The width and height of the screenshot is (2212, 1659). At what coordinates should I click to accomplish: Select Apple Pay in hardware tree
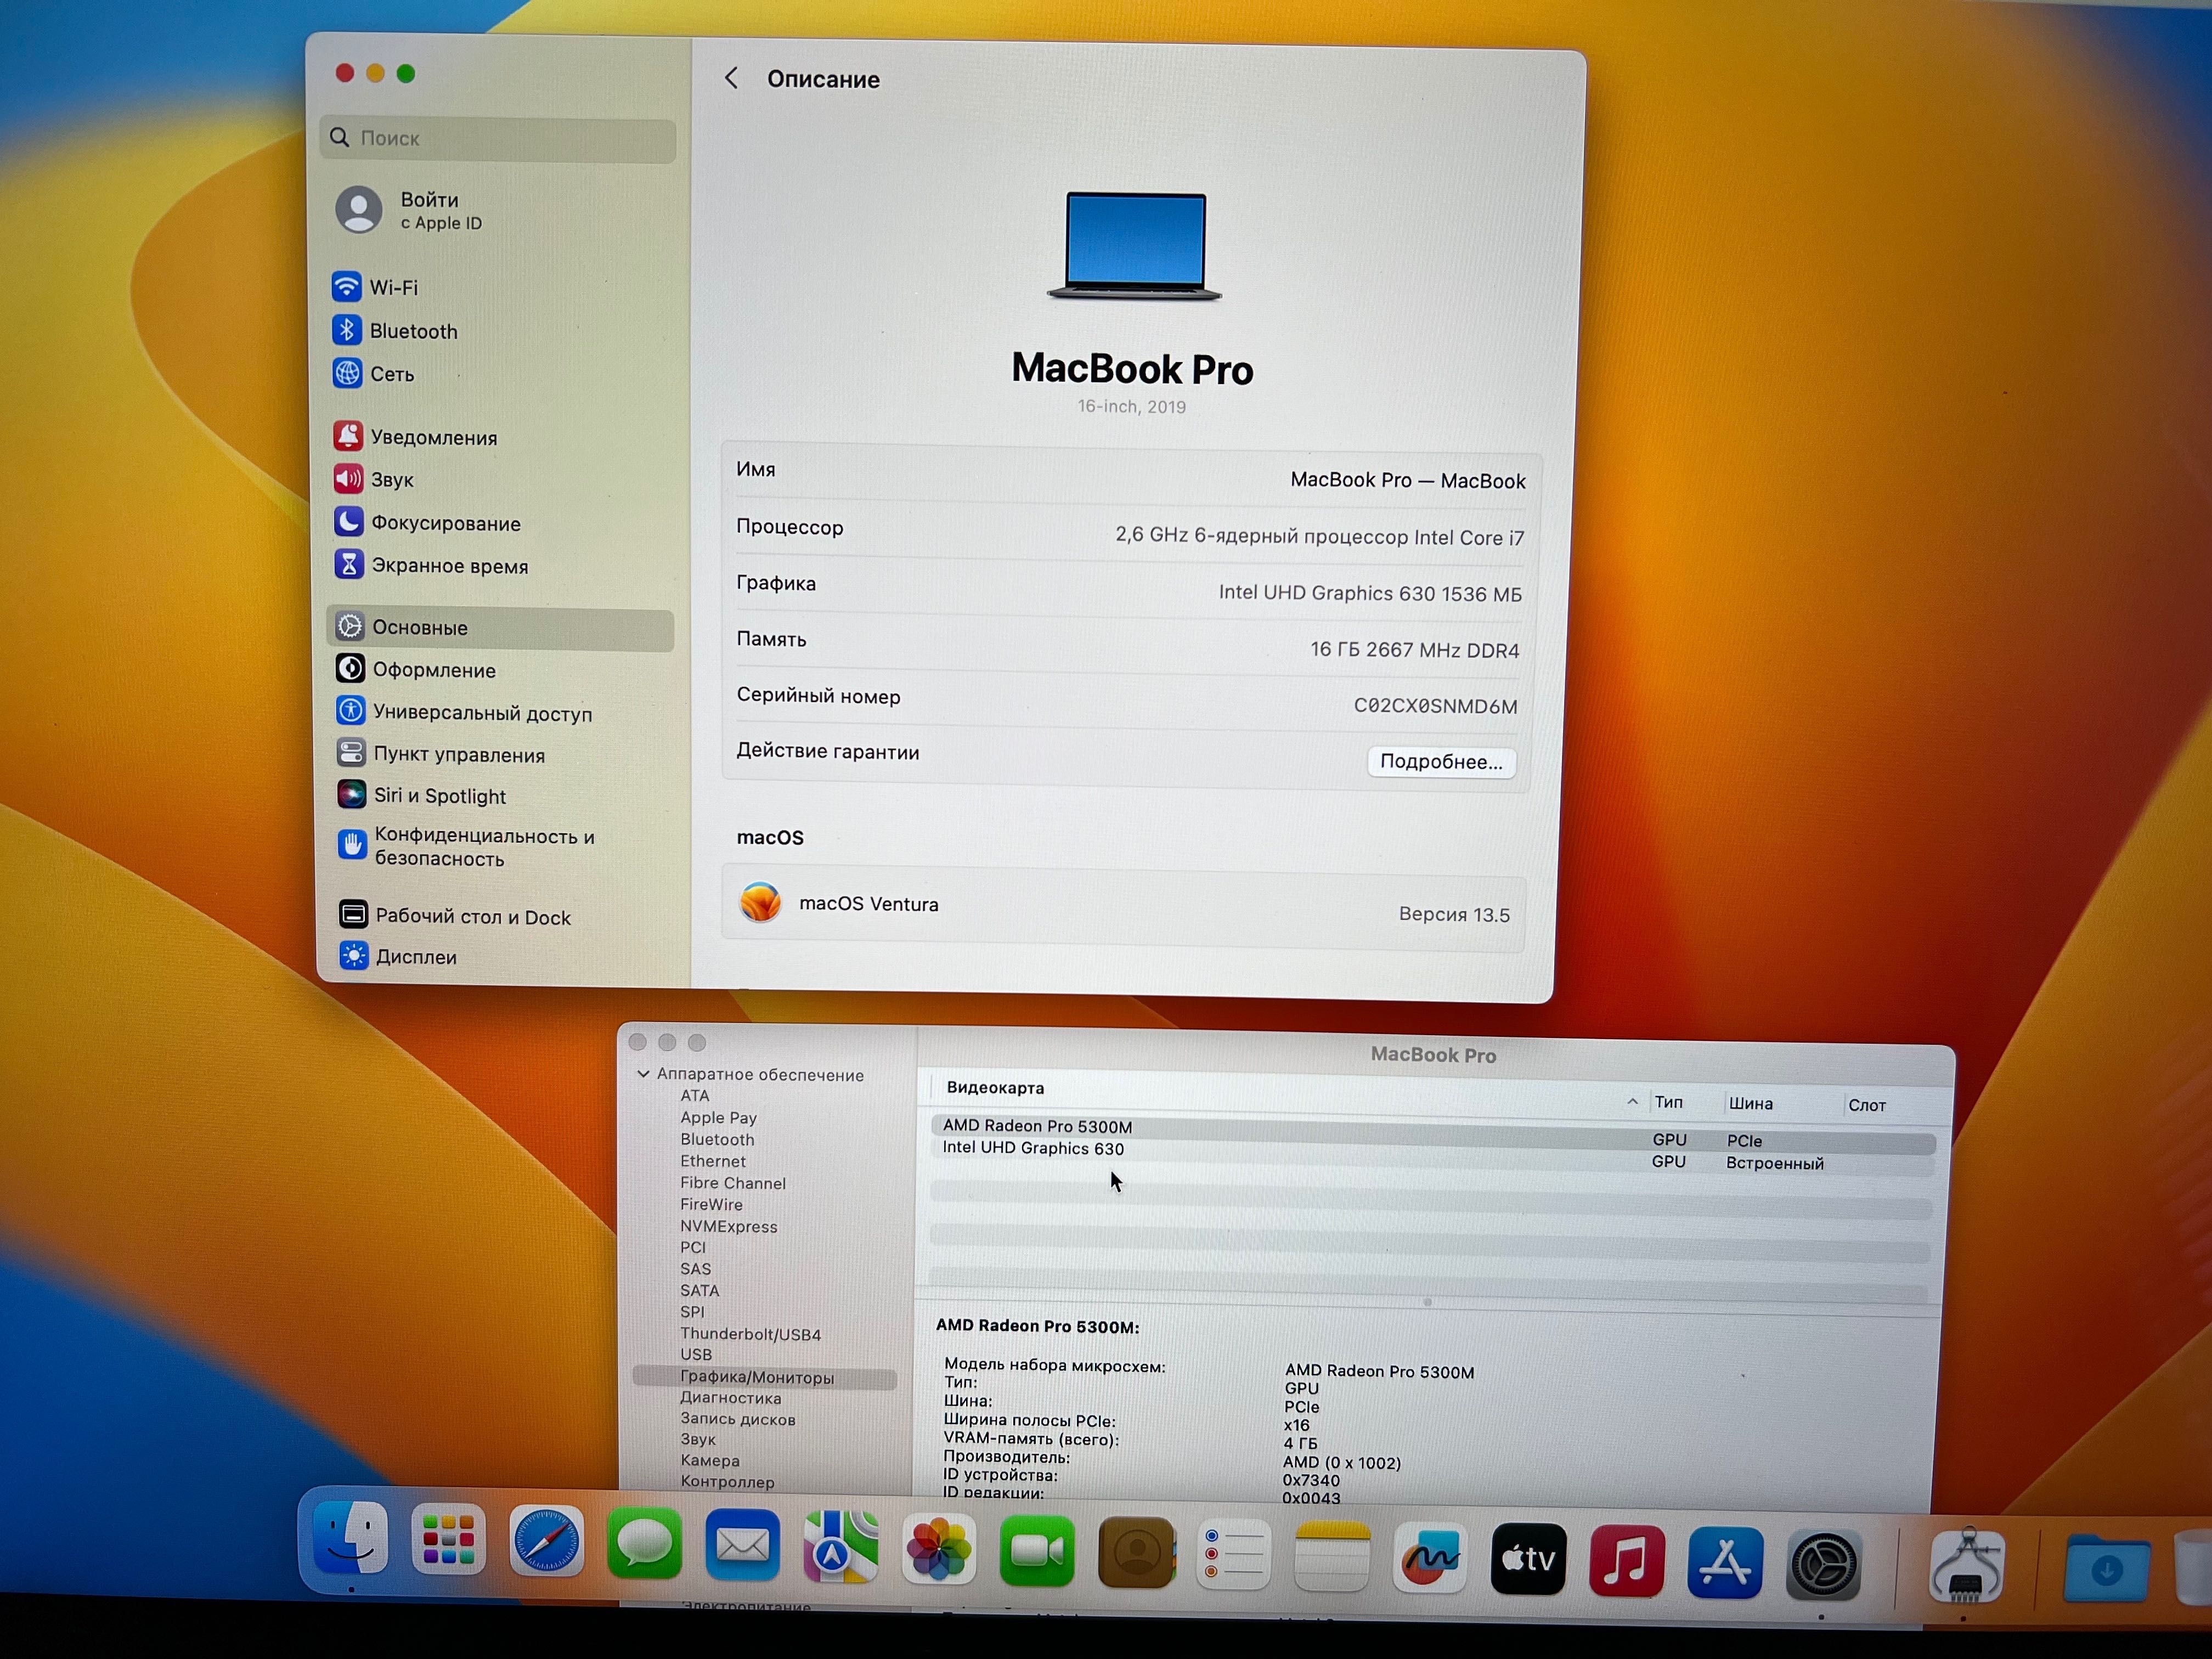pos(718,1118)
